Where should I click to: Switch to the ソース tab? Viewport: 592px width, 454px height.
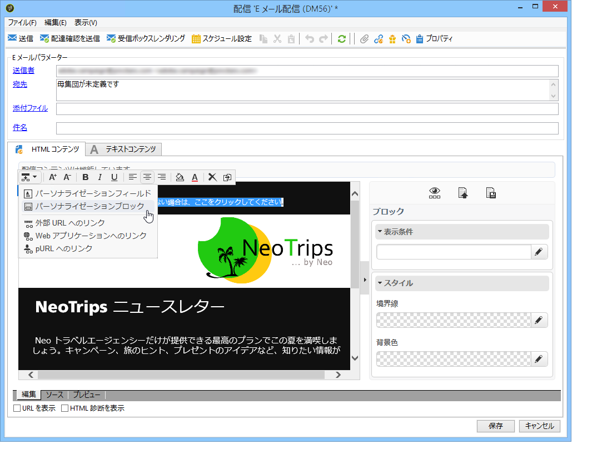coord(54,395)
